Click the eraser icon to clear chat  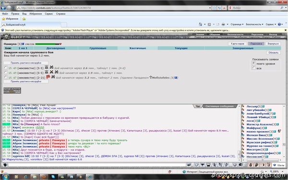pos(196,165)
